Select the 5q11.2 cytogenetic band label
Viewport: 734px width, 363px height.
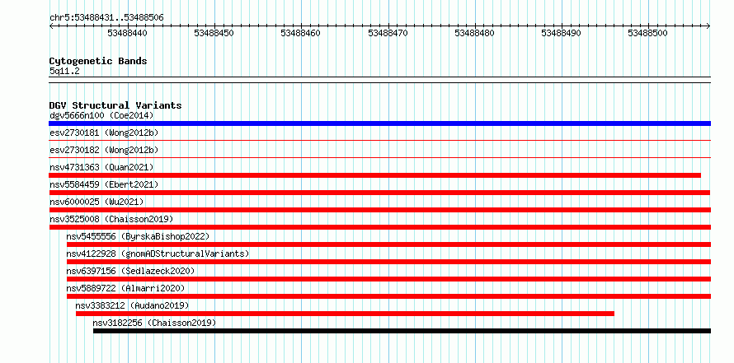(64, 71)
